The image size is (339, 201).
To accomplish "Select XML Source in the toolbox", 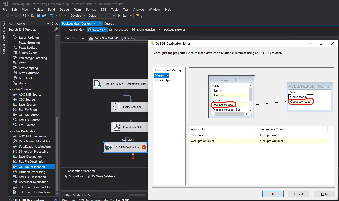I will [27, 125].
